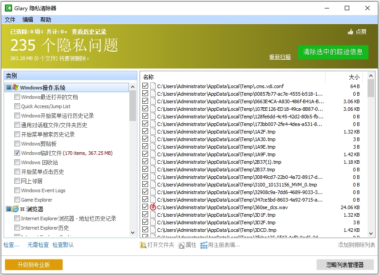
Task: Sort by the 大小 column header
Action: click(343, 77)
